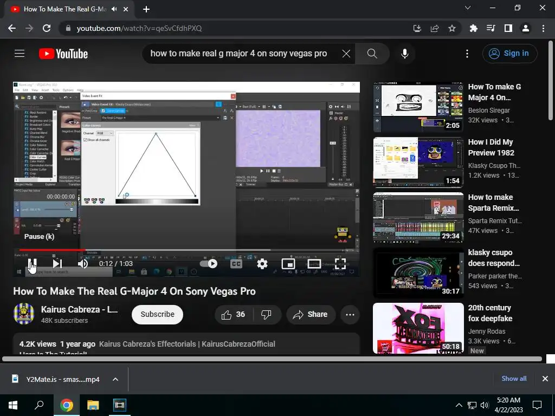555x416 pixels.
Task: Subscribe to Kairus Cabreza channel
Action: [158, 314]
